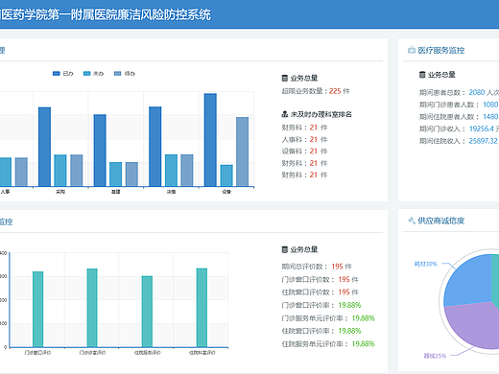This screenshot has width=499, height=374.
Task: Click the 门诊窗口评价 axis label
Action: (37, 353)
